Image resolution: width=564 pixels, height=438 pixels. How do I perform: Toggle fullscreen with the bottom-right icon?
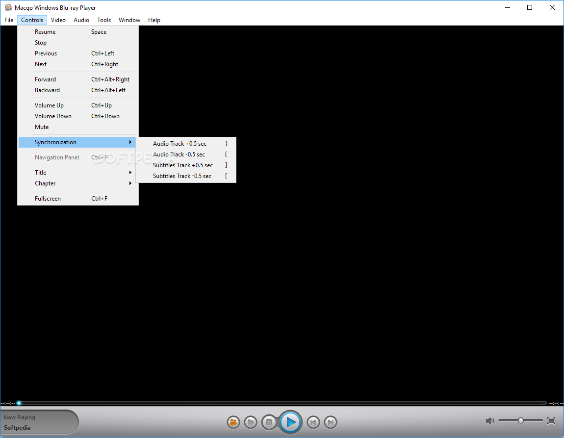[551, 421]
